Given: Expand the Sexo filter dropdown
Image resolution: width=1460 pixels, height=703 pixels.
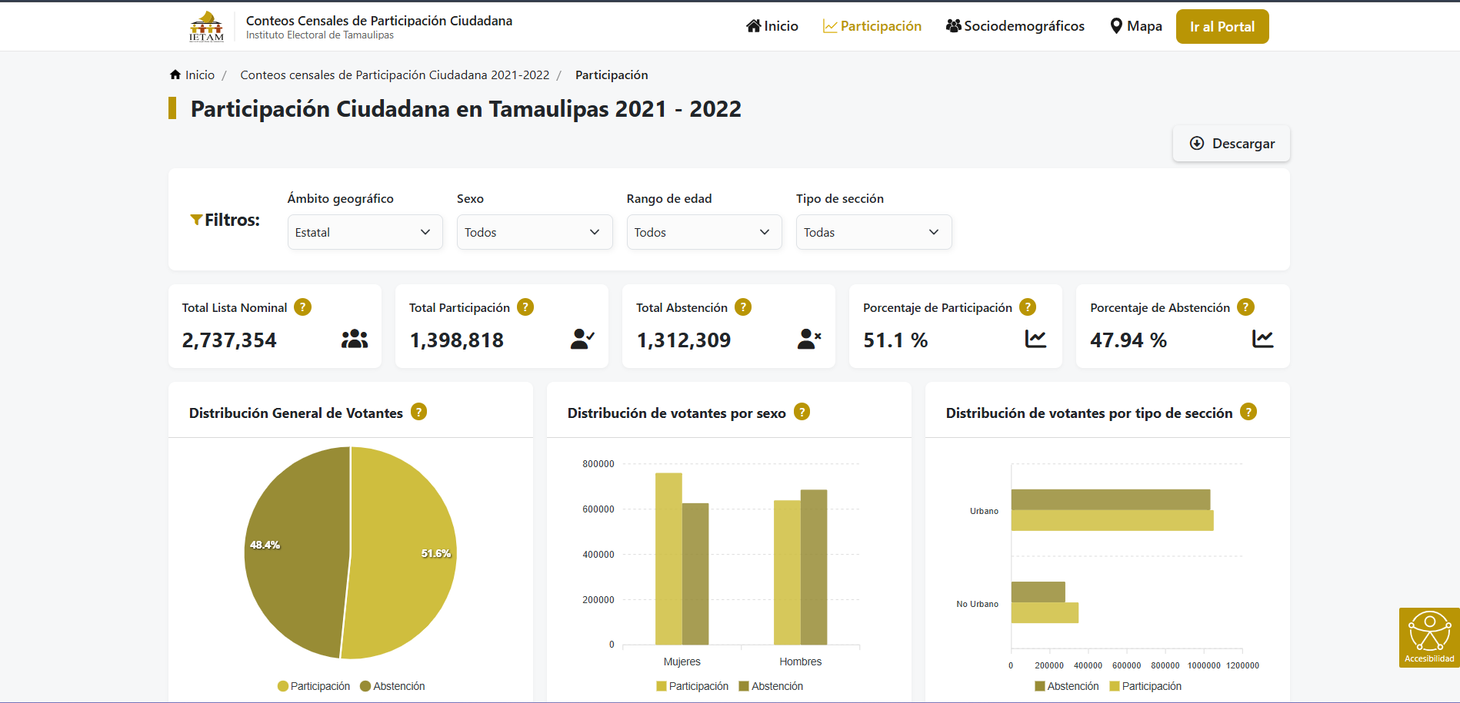Looking at the screenshot, I should 534,231.
